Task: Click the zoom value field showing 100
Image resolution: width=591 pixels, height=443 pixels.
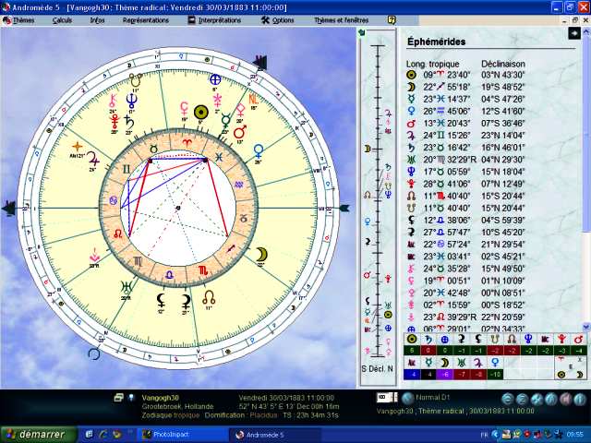Action: [x=383, y=397]
